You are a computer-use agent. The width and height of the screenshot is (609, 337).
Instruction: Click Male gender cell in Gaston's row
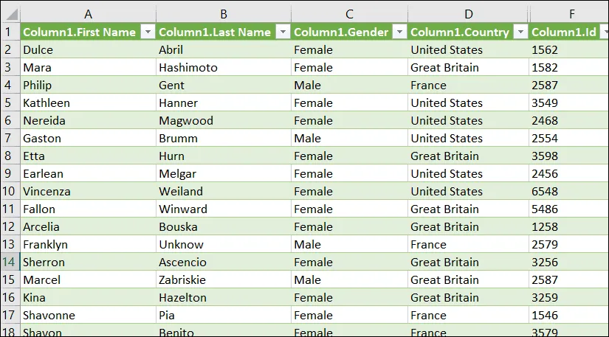point(349,138)
